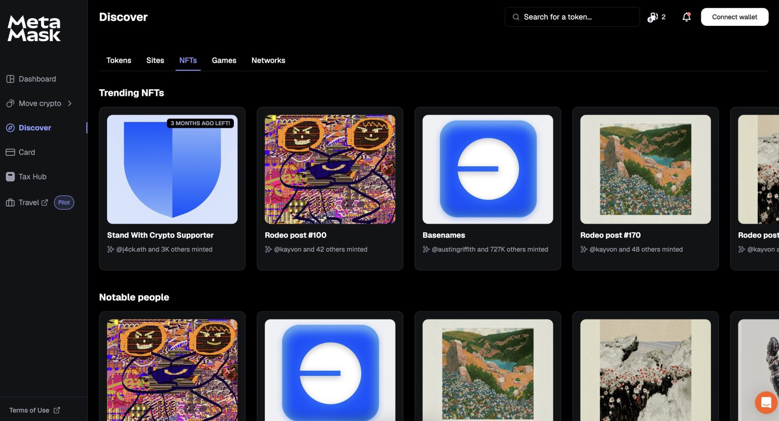Click the Discover page heading

click(123, 17)
